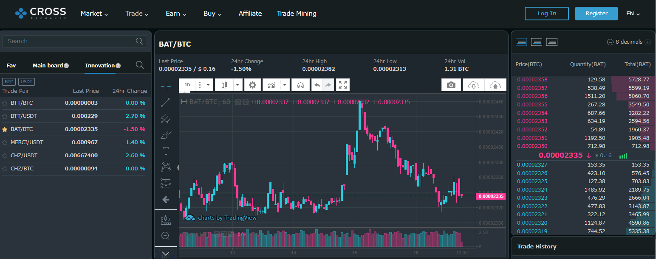Switch to the Main board tab
The image size is (656, 259).
[x=48, y=65]
